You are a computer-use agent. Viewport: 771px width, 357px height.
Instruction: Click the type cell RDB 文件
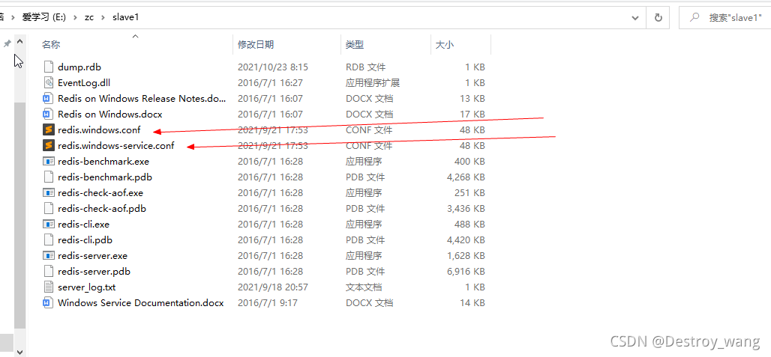(365, 67)
